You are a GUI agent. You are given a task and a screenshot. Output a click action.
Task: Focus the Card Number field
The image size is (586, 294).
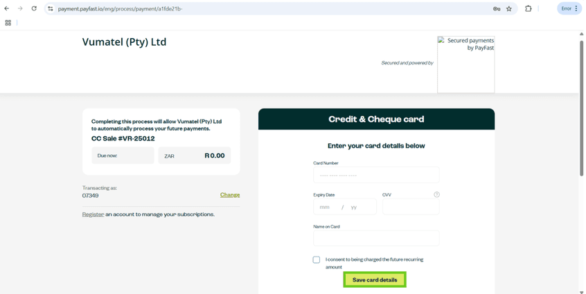point(376,175)
